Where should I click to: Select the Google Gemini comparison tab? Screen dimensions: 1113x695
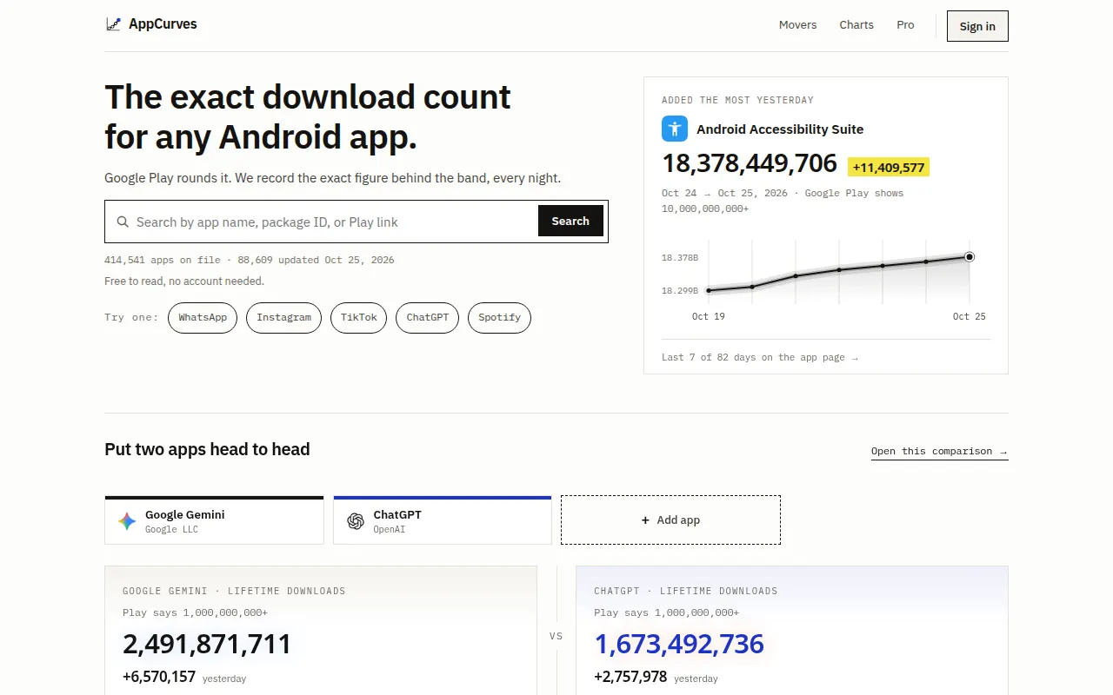(x=214, y=520)
